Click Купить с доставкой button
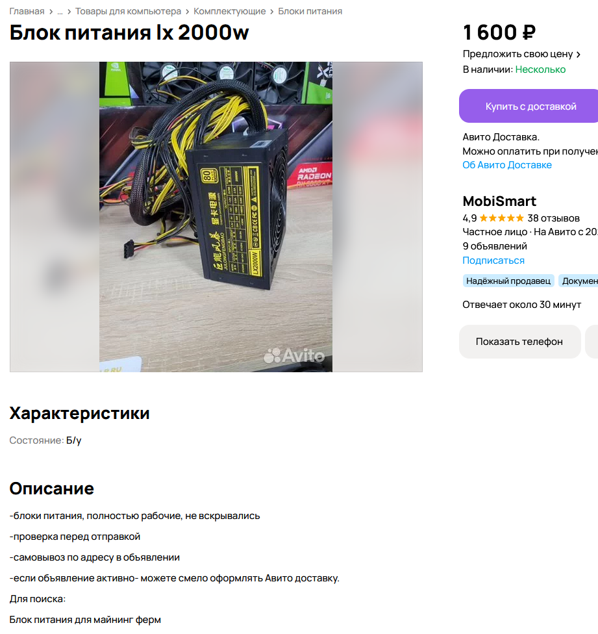Screen dimensions: 598x634 pyautogui.click(x=529, y=106)
